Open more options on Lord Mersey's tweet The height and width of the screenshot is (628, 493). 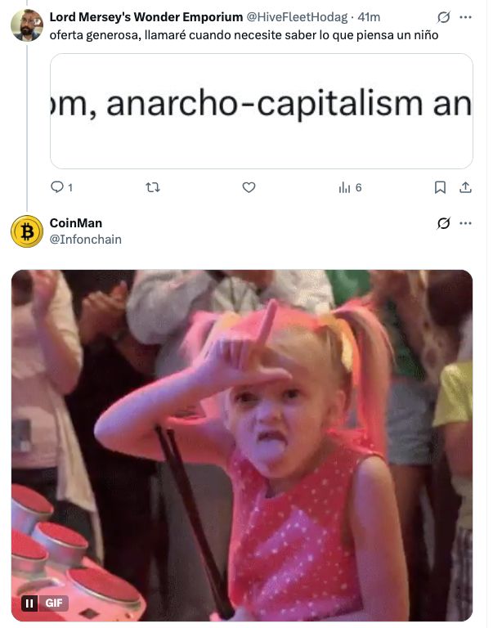pyautogui.click(x=465, y=17)
